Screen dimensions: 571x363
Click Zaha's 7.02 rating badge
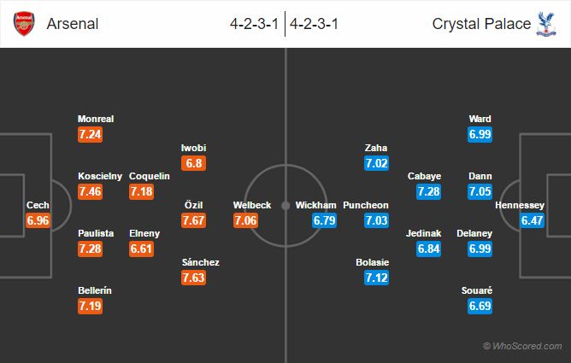(x=377, y=162)
